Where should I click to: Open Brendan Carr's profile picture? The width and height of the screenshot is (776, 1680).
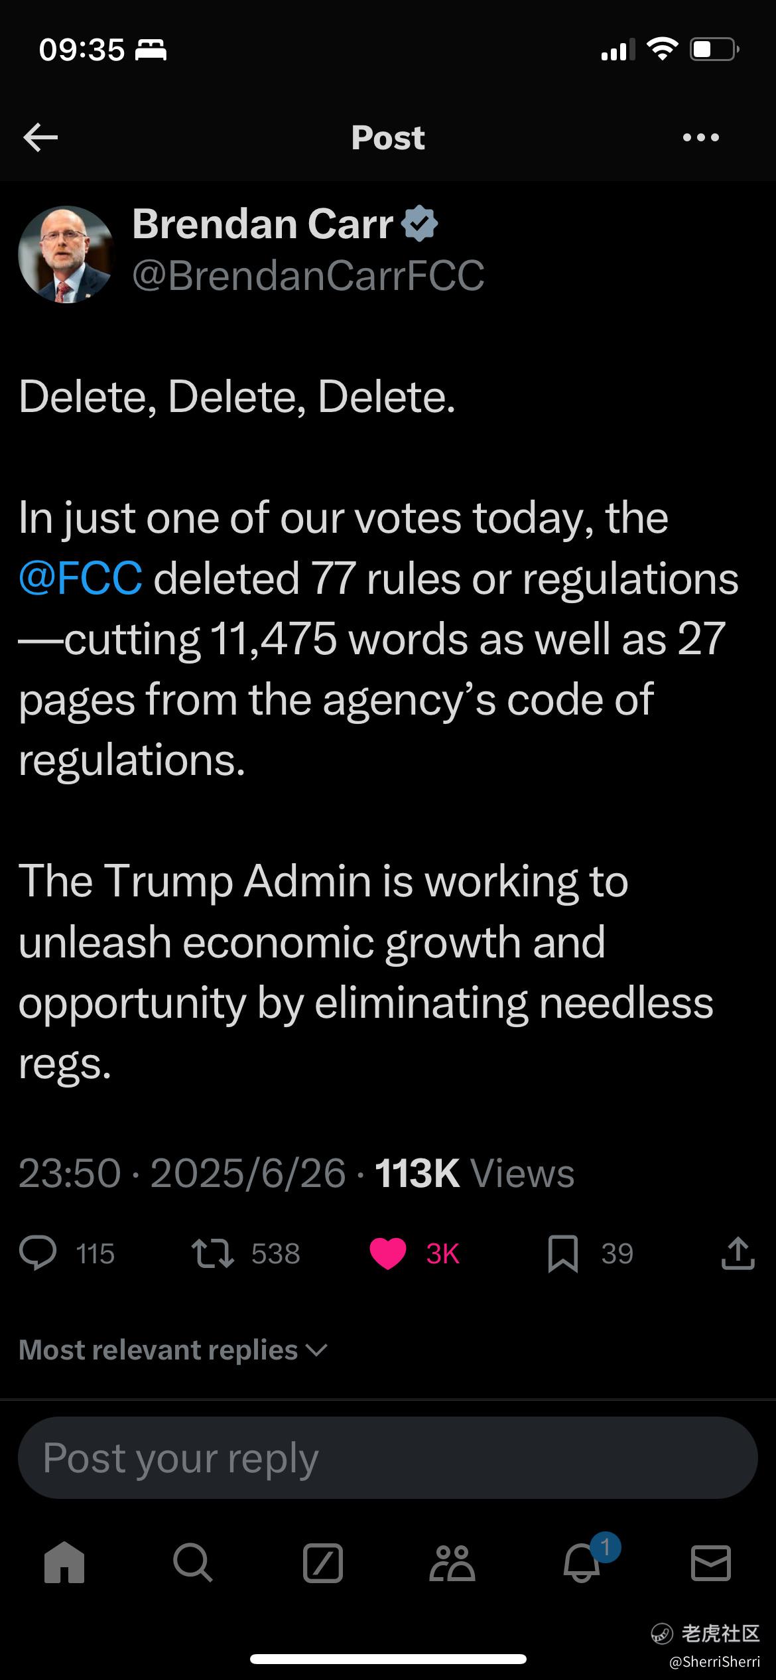click(x=66, y=255)
